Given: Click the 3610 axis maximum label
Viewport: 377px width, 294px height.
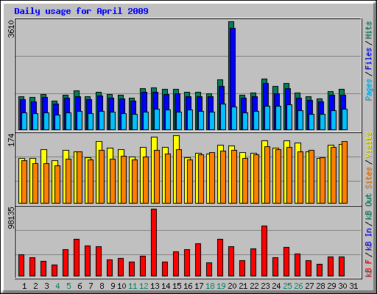Looking at the screenshot, I should 11,29.
